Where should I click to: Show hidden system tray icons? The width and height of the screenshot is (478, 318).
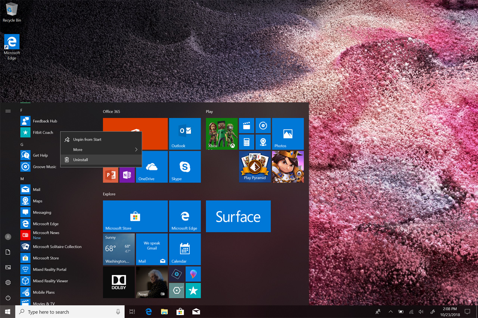click(390, 312)
